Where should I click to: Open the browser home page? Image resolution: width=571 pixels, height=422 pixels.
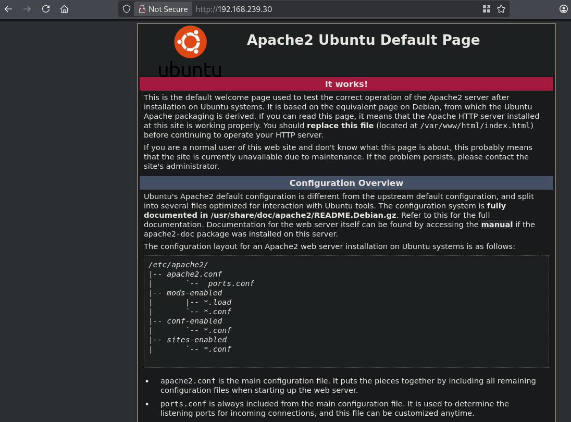[x=65, y=9]
